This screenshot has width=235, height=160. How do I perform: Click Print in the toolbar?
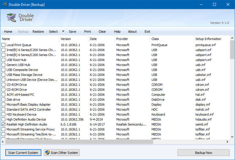[88, 32]
